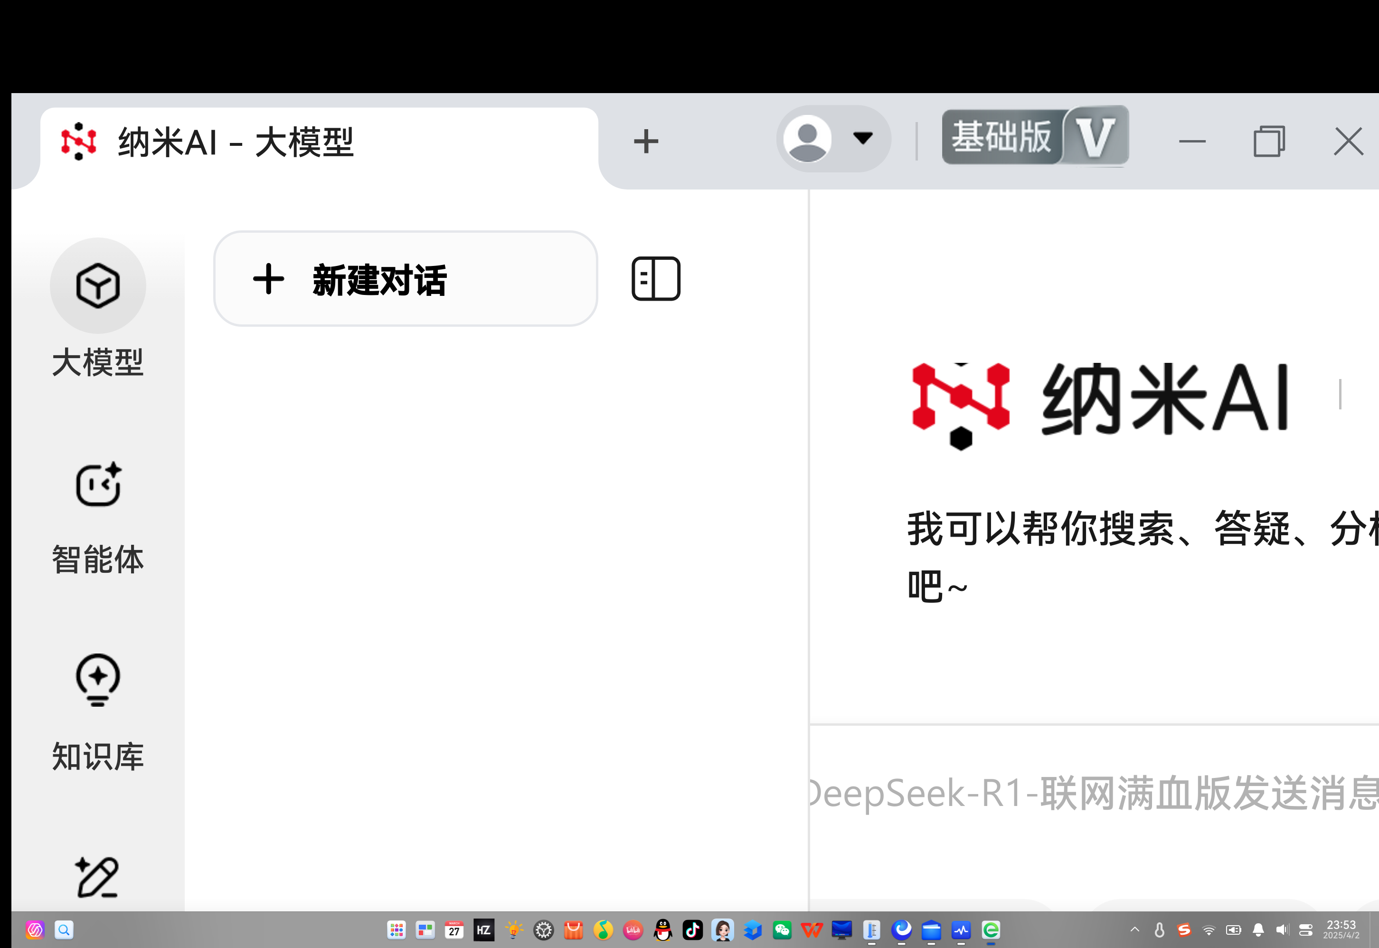Open the system monitor app in taskbar
This screenshot has height=948, width=1379.
click(x=961, y=929)
